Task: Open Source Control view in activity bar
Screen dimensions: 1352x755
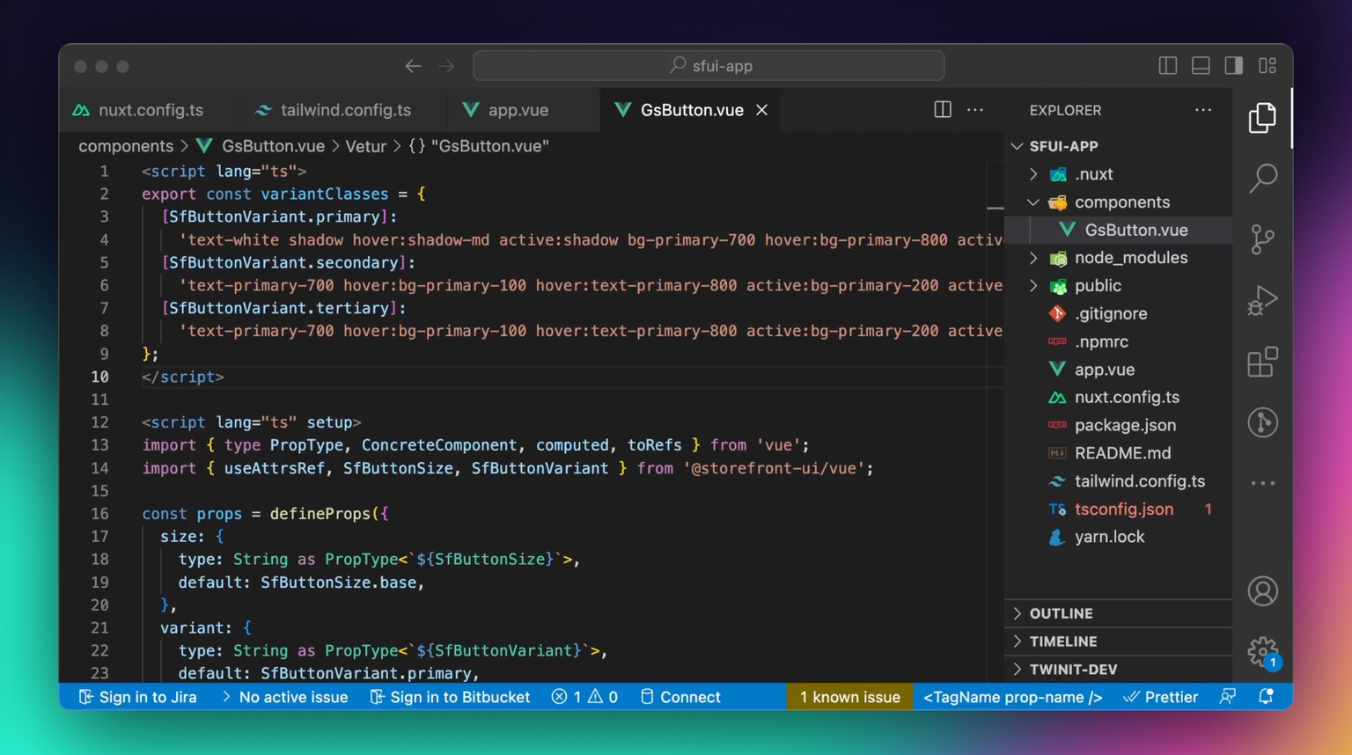Action: pos(1262,239)
